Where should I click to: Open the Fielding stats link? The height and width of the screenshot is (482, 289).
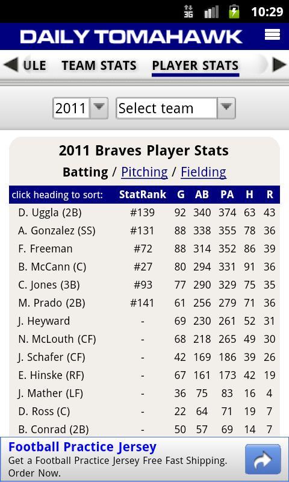point(204,172)
